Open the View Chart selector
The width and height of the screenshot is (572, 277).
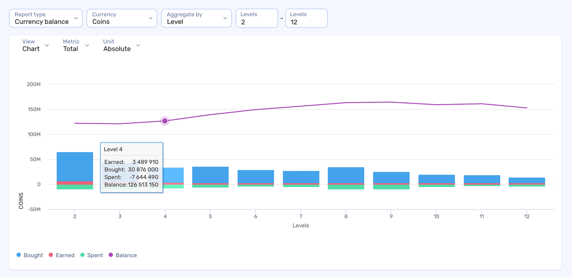coord(35,45)
